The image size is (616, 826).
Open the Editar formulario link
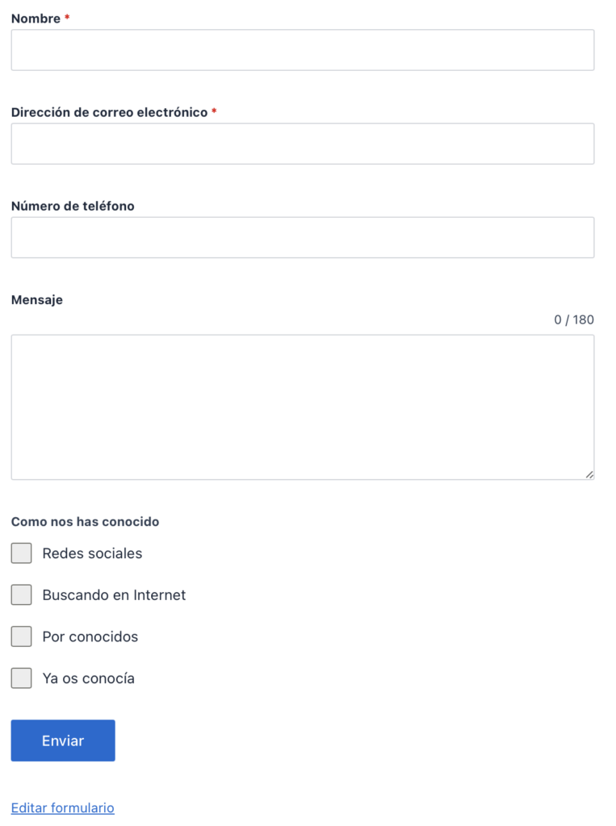(63, 807)
